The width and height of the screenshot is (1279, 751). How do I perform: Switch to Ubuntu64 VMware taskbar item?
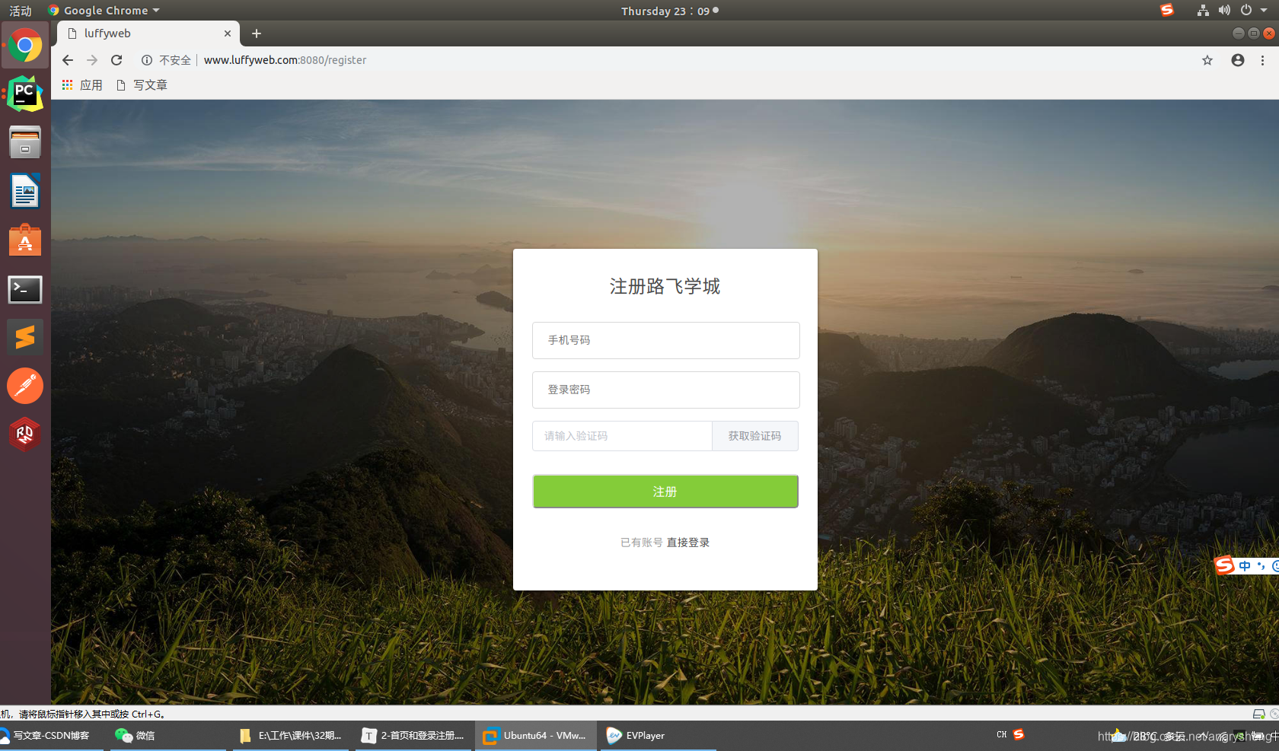point(536,736)
